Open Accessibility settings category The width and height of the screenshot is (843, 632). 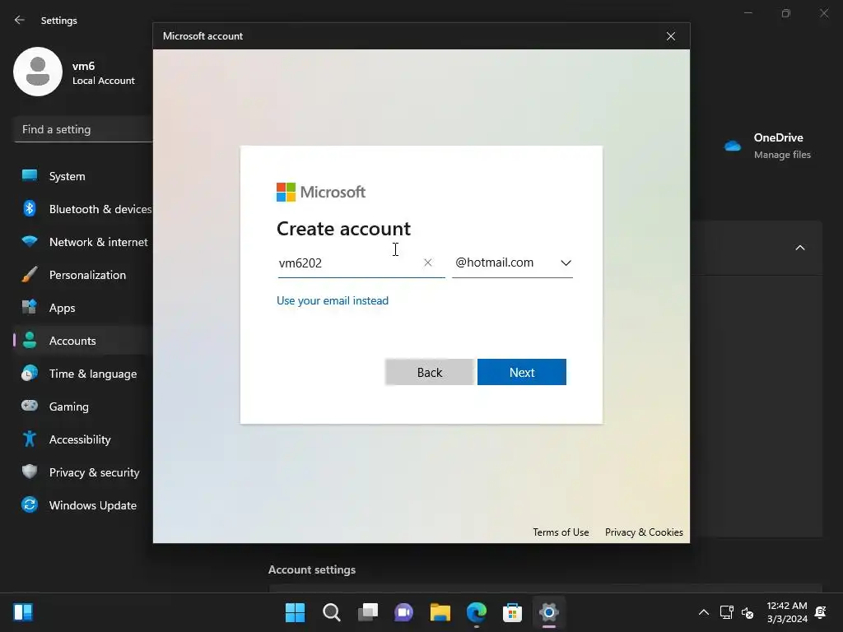tap(83, 439)
